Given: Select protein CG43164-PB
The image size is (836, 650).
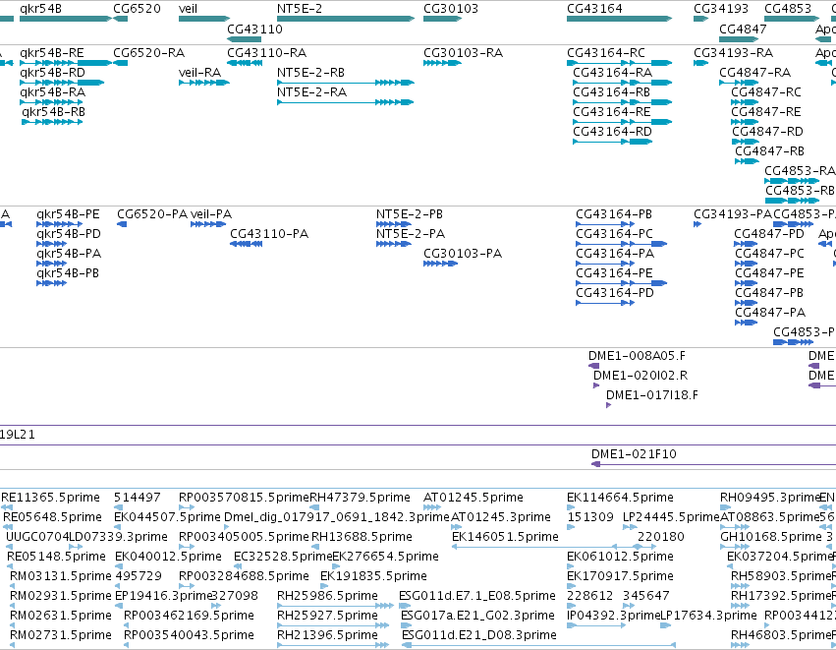Looking at the screenshot, I should pyautogui.click(x=605, y=224).
